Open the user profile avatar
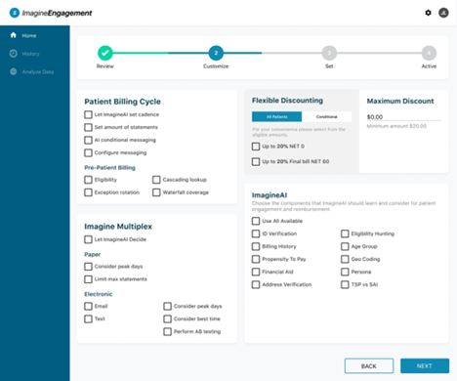Viewport: 457px width, 381px height. coord(443,13)
